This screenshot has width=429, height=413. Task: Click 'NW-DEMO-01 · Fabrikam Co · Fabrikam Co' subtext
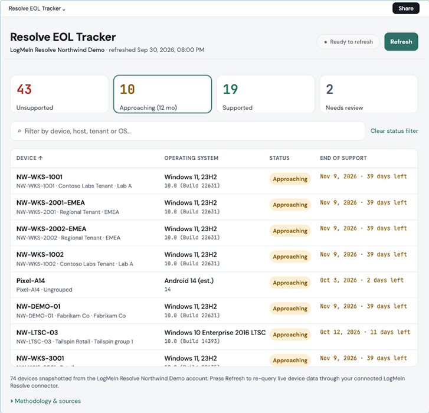71,316
